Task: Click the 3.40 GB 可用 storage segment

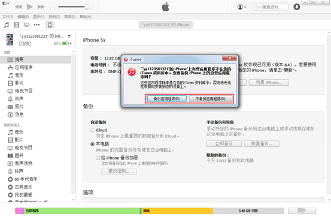Action: tap(248, 211)
